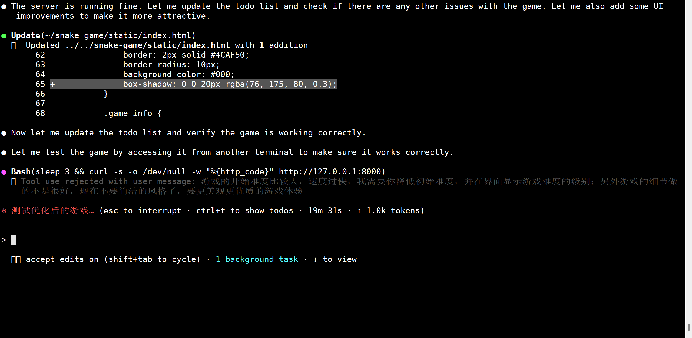Click the plus sign on diff line 65

click(52, 84)
